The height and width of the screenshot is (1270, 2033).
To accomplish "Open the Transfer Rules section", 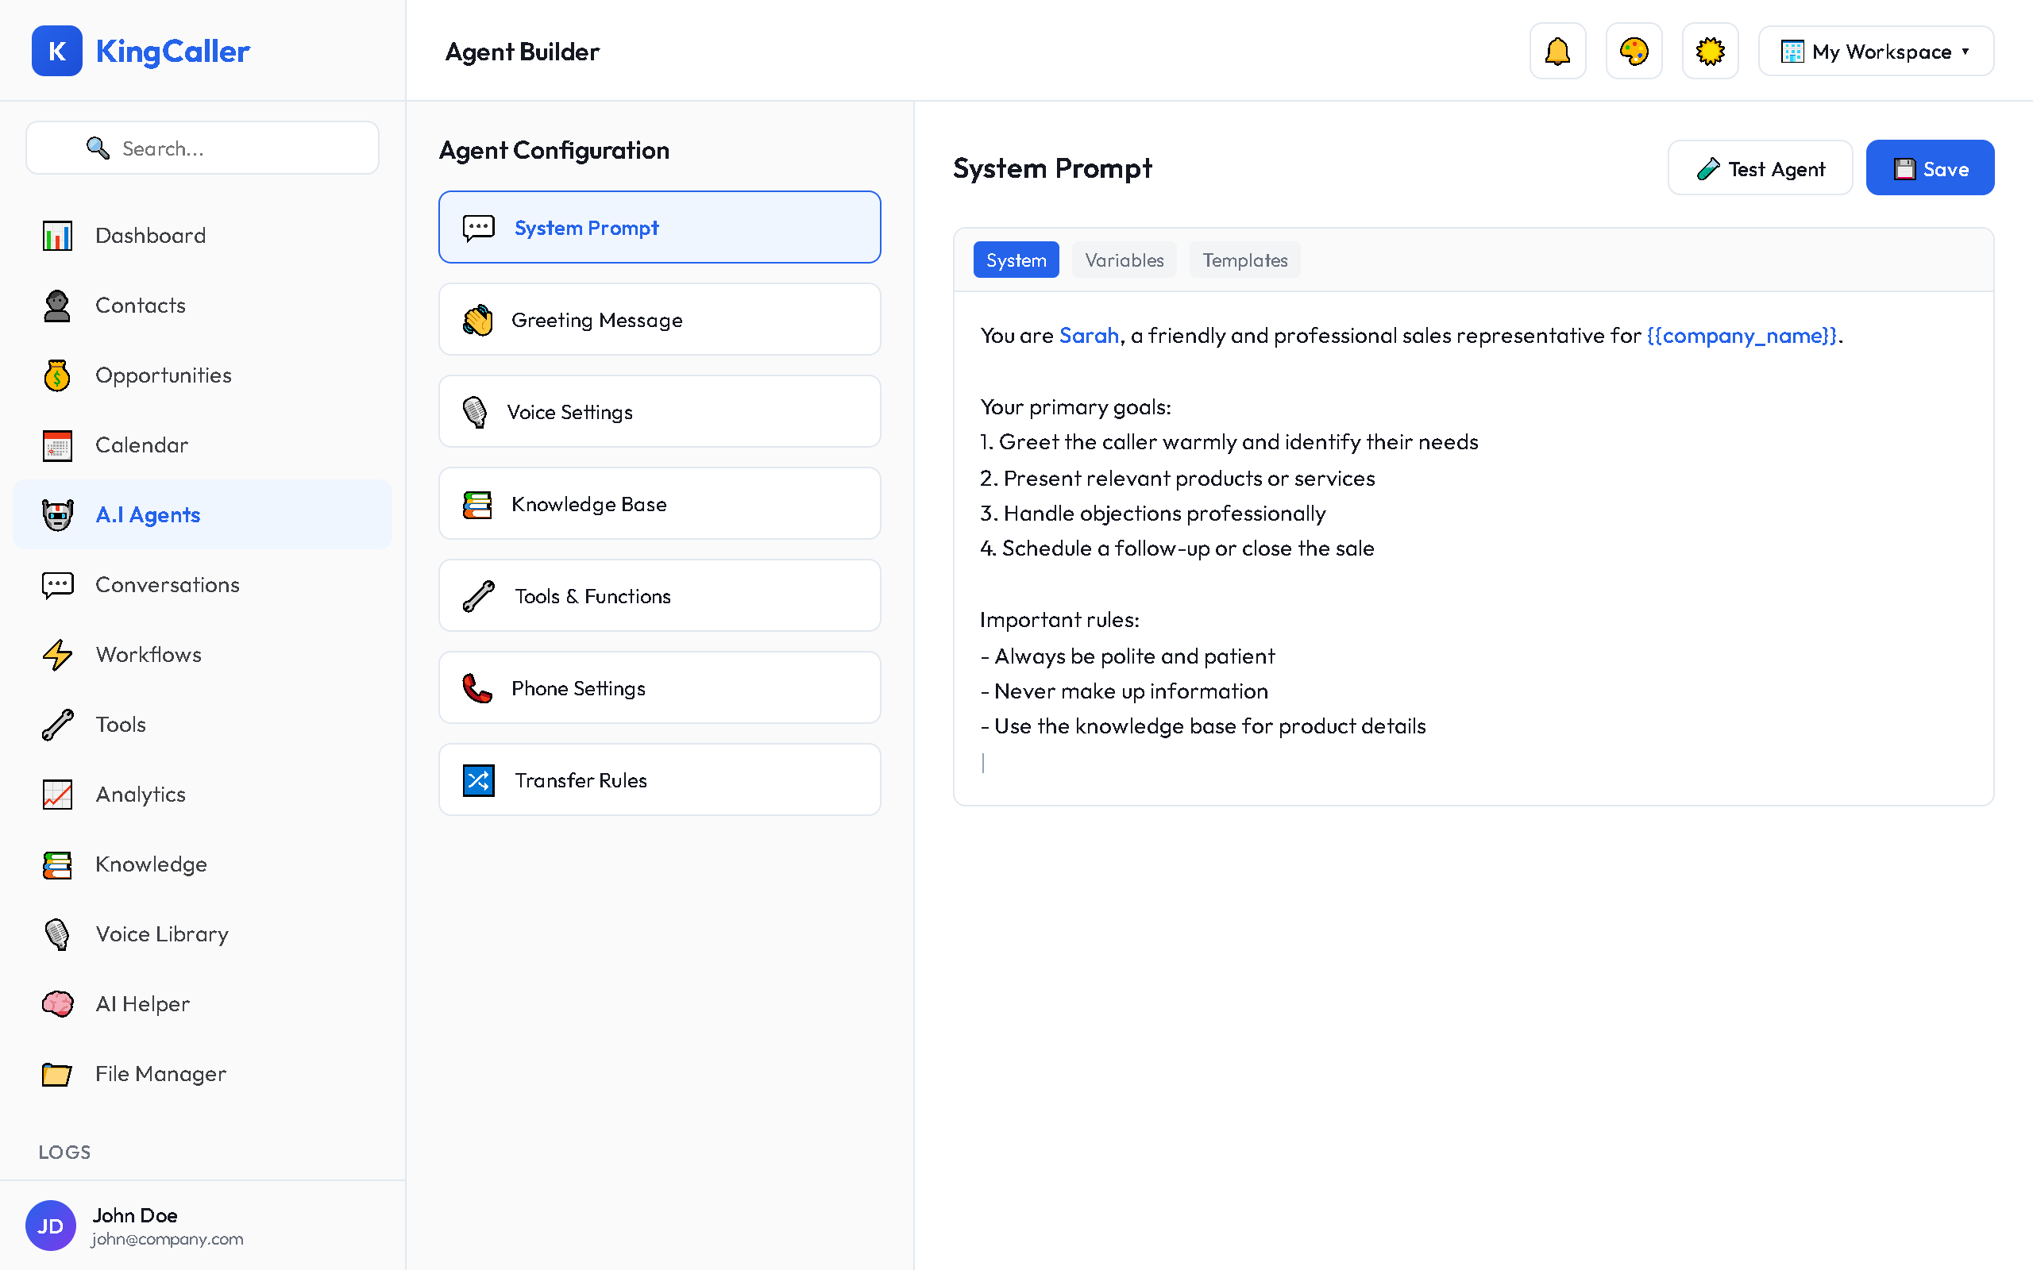I will pyautogui.click(x=658, y=779).
